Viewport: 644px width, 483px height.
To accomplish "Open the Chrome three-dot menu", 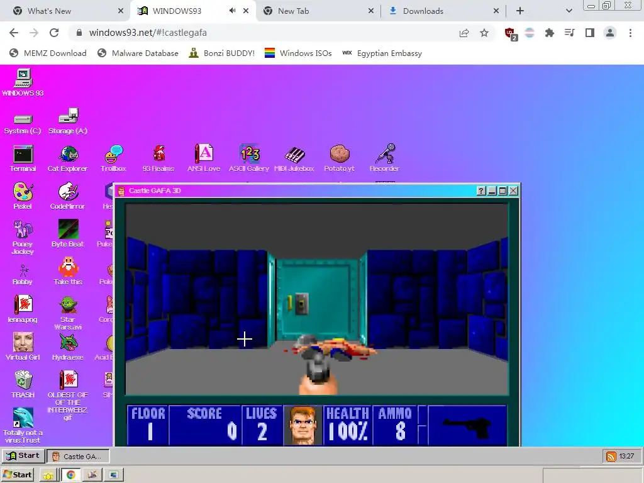I will pos(630,33).
